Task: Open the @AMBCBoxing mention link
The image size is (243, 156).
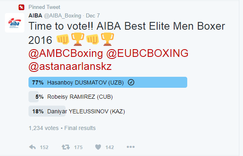Action: (x=66, y=54)
